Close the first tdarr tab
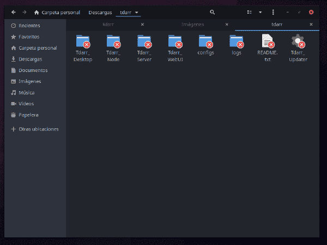The width and height of the screenshot is (327, 245). pos(142,25)
